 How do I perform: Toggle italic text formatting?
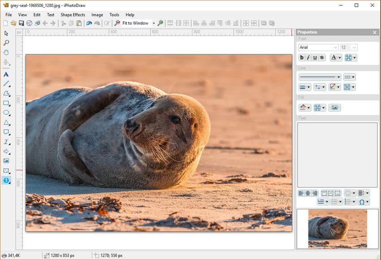(x=308, y=57)
